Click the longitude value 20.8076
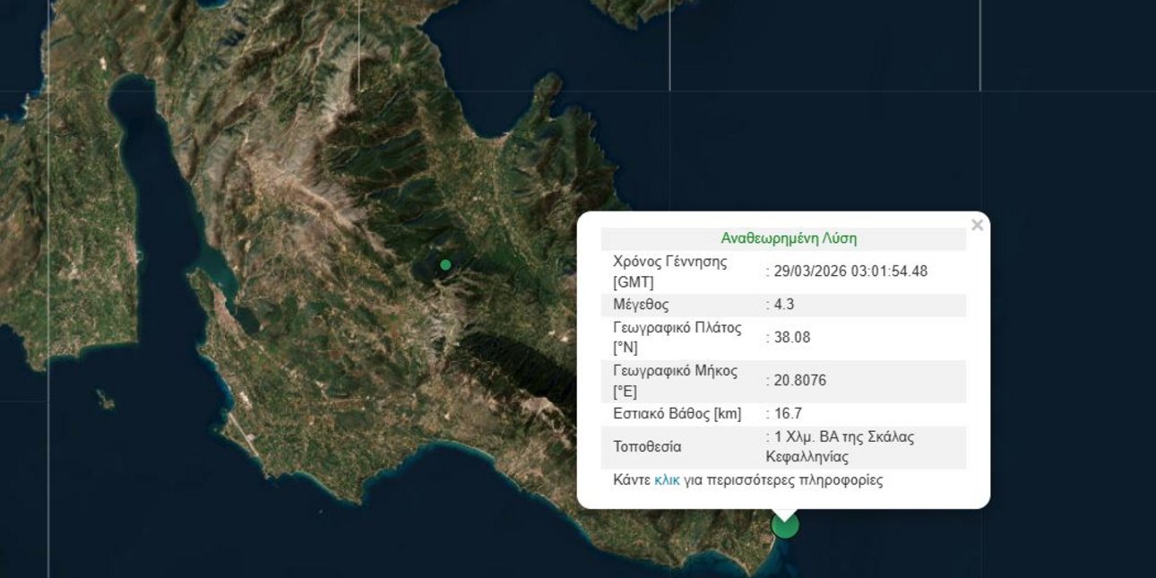Screen dimensions: 1156x578 click(x=799, y=379)
